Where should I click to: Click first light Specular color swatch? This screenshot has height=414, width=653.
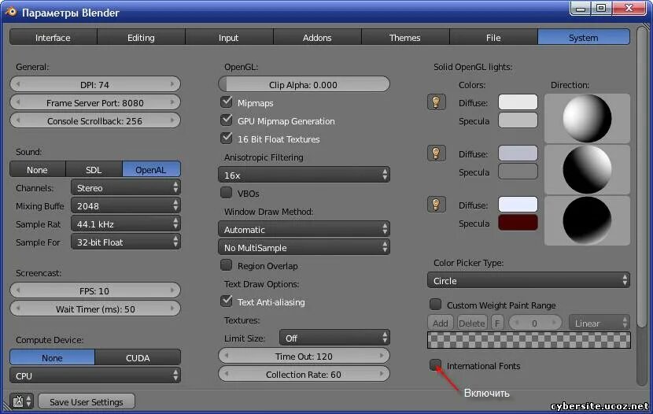point(518,120)
